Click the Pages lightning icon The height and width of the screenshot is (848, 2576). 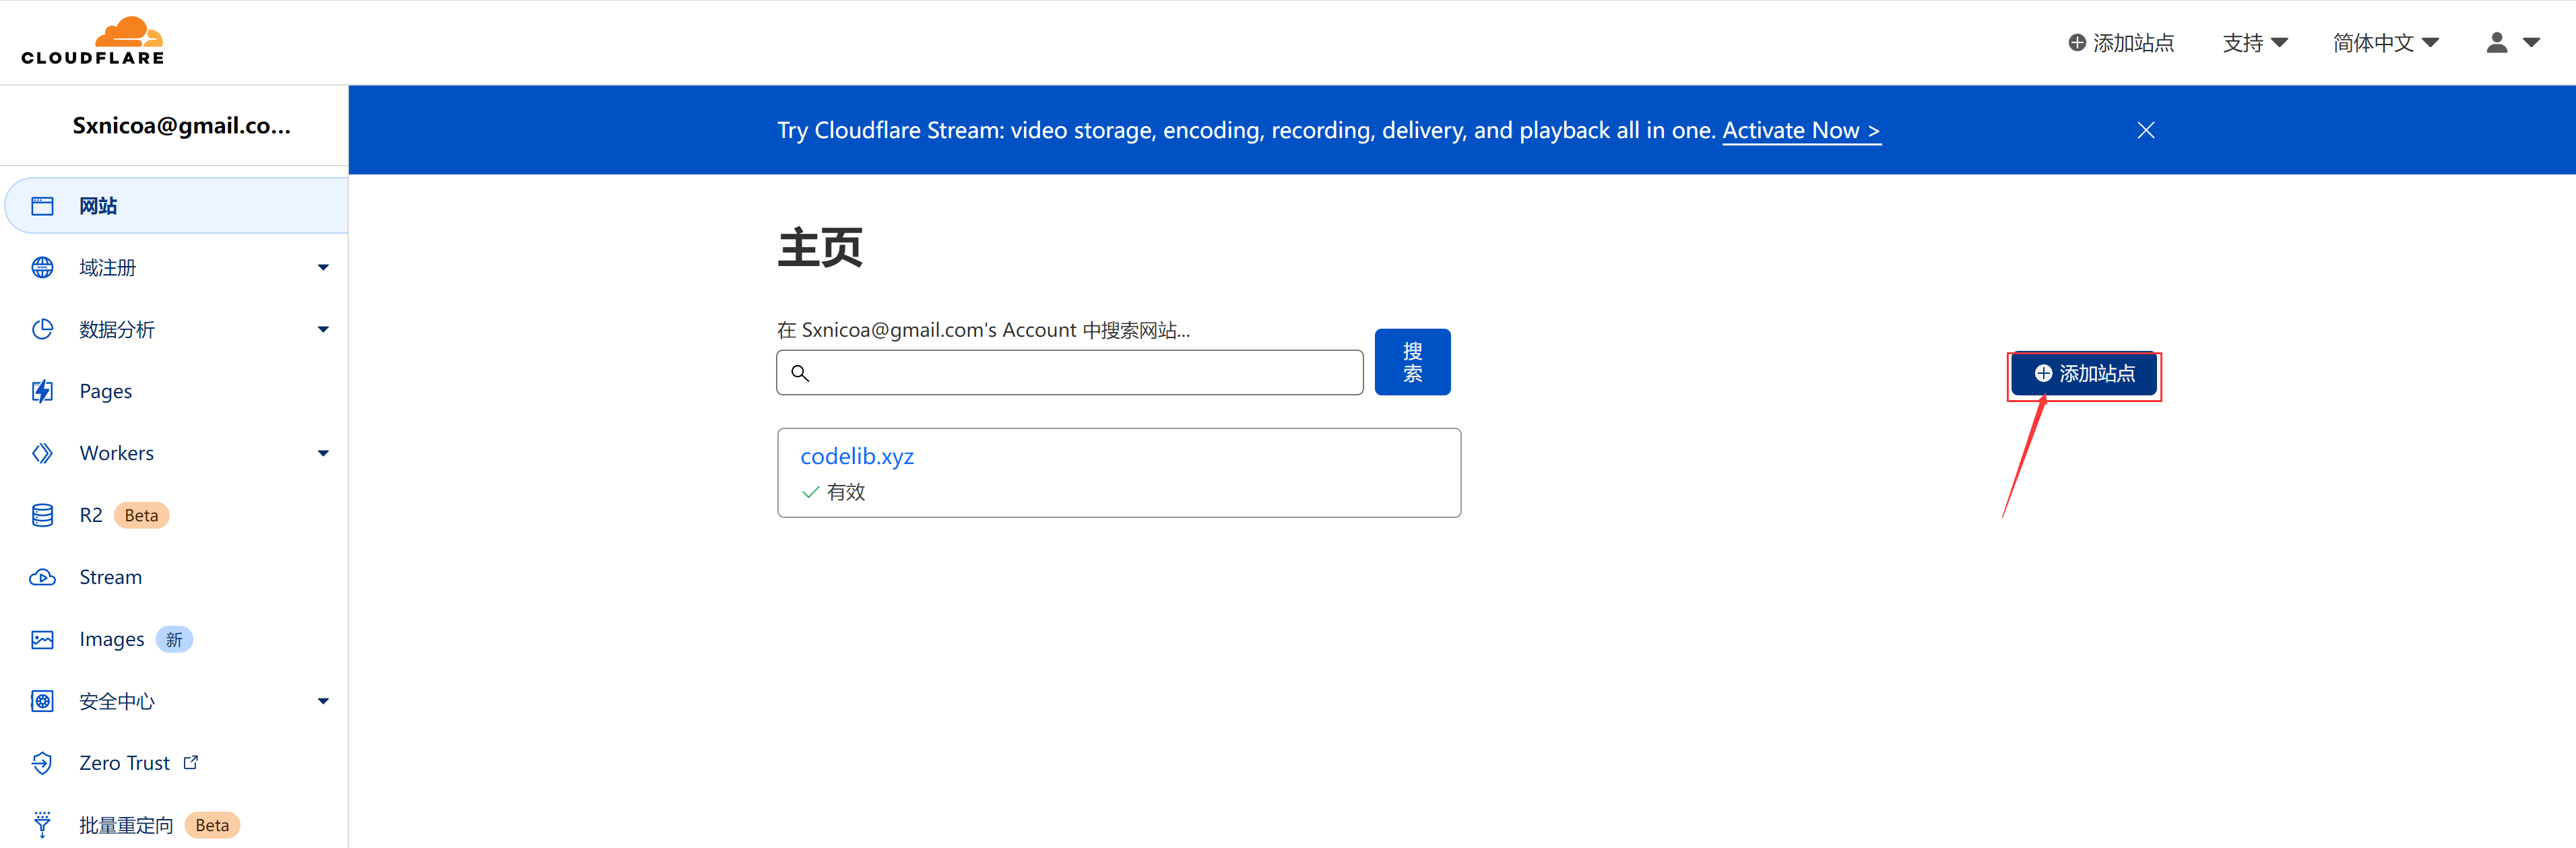coord(42,391)
